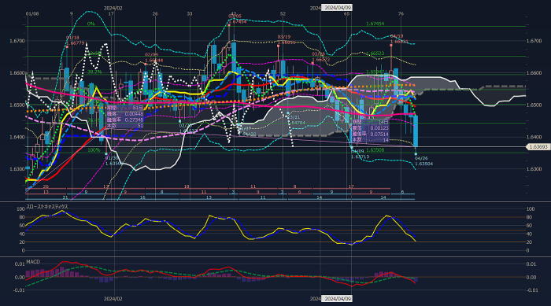
Task: Click the 1.6600 label on right price axis
Action: point(534,72)
